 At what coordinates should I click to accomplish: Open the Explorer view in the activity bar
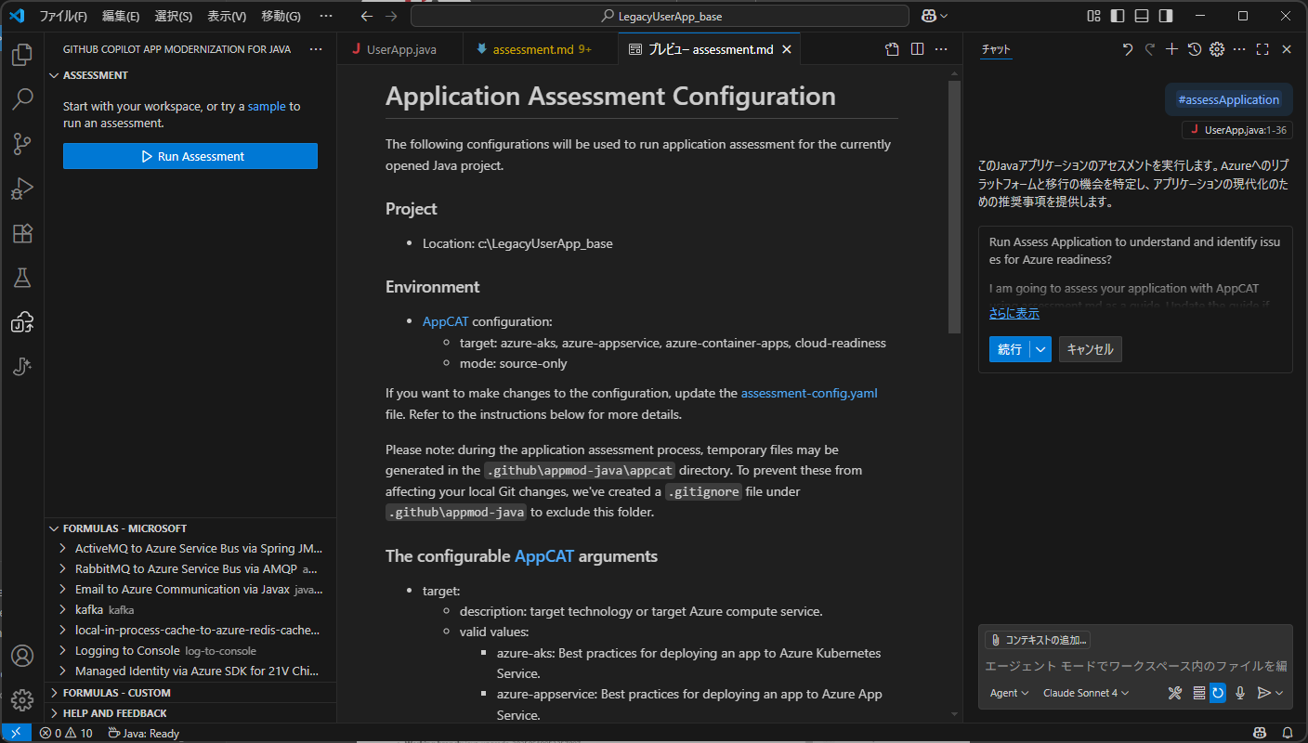tap(22, 55)
